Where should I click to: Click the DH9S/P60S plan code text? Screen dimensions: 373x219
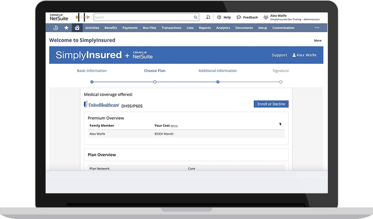(x=132, y=106)
